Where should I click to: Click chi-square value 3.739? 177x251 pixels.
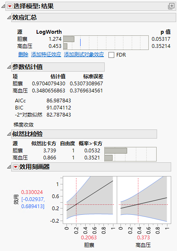point(50,151)
